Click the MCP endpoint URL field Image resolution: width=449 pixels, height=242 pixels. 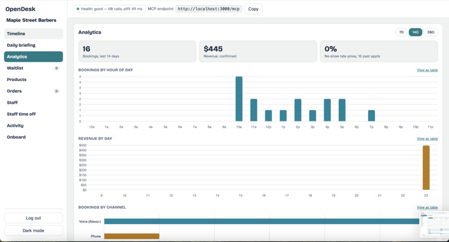click(208, 9)
